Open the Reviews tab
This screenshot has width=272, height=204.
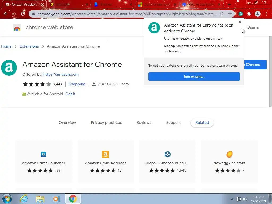144,122
